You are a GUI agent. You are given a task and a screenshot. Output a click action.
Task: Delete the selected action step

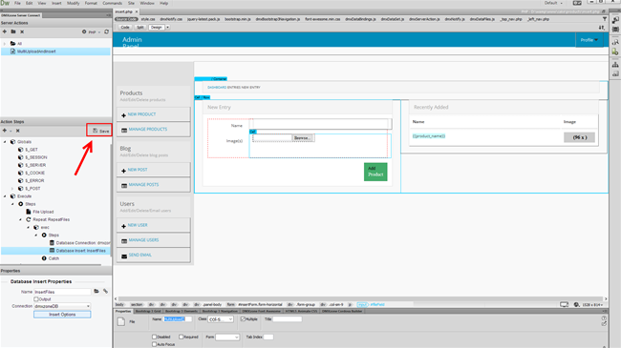18,131
